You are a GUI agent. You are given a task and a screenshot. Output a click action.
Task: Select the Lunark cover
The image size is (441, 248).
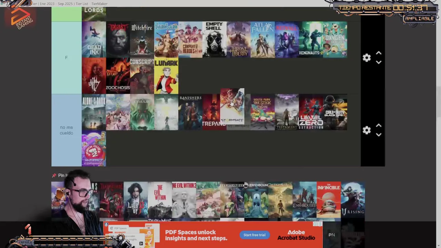point(166,76)
